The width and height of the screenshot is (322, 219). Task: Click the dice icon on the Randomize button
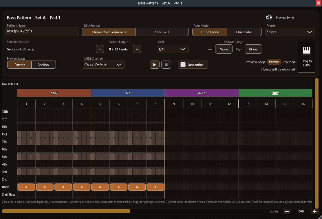(183, 65)
